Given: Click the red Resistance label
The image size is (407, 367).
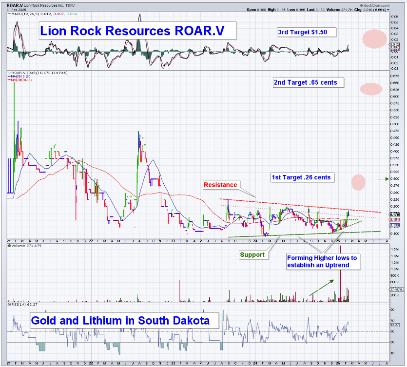Looking at the screenshot, I should point(221,185).
